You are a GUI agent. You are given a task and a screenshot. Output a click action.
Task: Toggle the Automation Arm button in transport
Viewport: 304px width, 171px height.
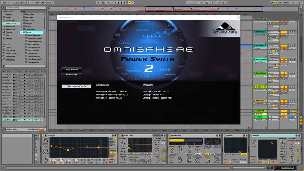[x=129, y=3]
